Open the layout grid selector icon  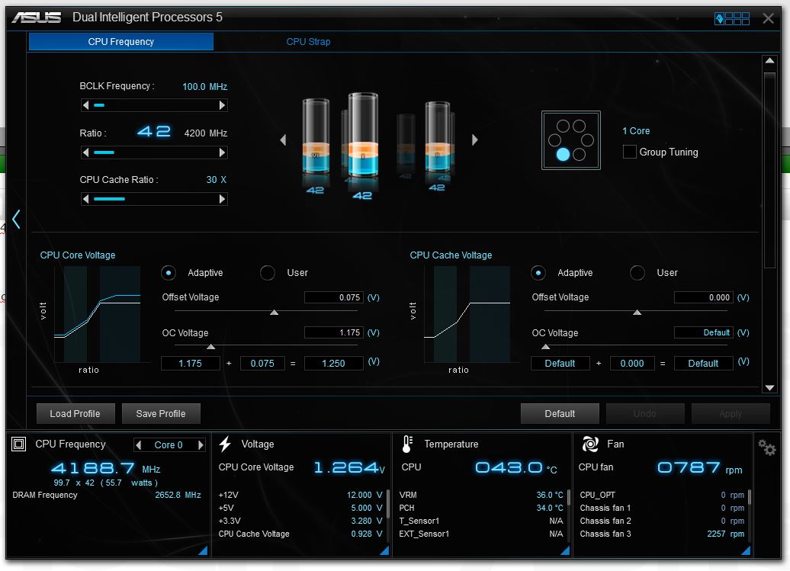pos(732,18)
